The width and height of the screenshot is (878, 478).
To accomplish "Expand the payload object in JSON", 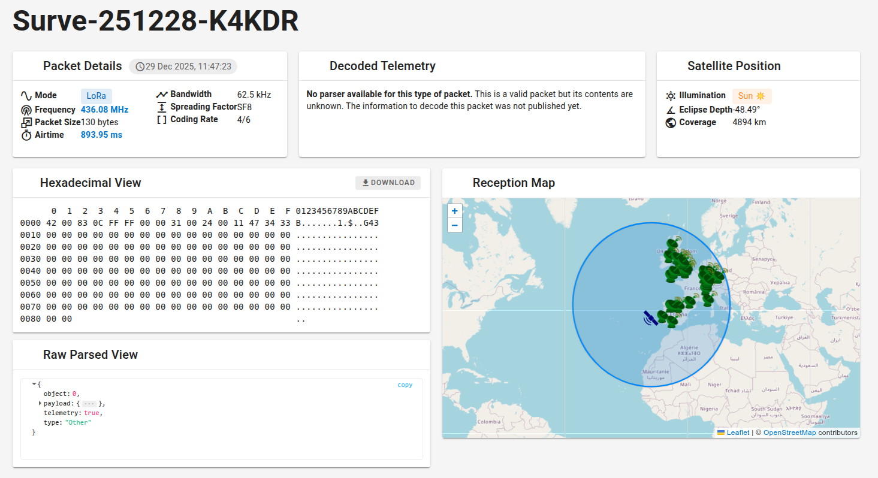I will click(x=40, y=403).
